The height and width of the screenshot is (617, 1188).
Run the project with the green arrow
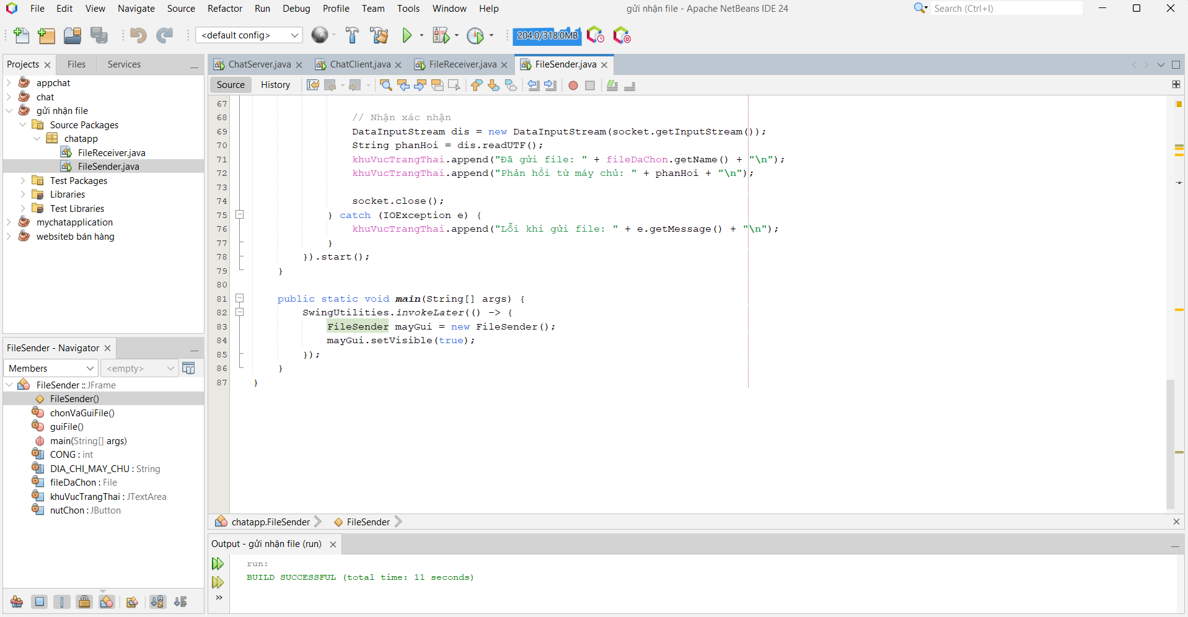pyautogui.click(x=407, y=36)
